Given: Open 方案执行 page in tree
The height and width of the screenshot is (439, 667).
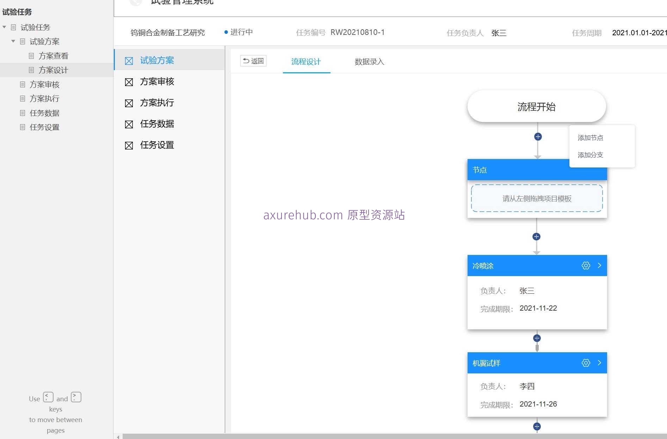Looking at the screenshot, I should (44, 98).
